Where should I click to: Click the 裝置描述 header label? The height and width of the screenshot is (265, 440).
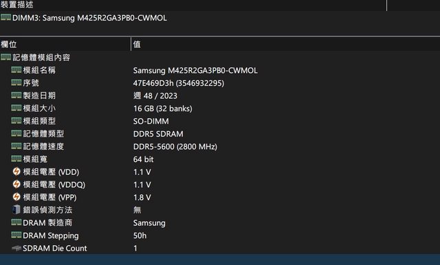16,4
